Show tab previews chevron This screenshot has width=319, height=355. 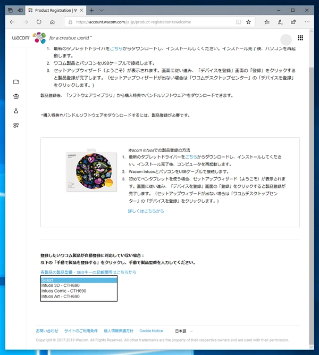point(102,10)
